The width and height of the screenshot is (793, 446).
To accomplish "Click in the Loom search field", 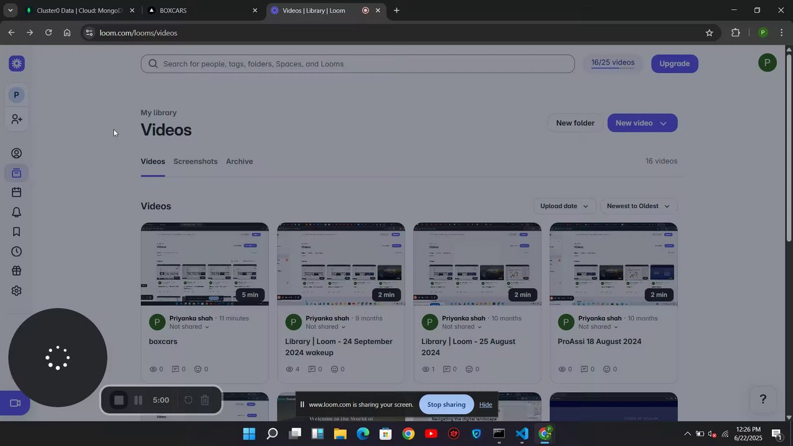I will [357, 64].
